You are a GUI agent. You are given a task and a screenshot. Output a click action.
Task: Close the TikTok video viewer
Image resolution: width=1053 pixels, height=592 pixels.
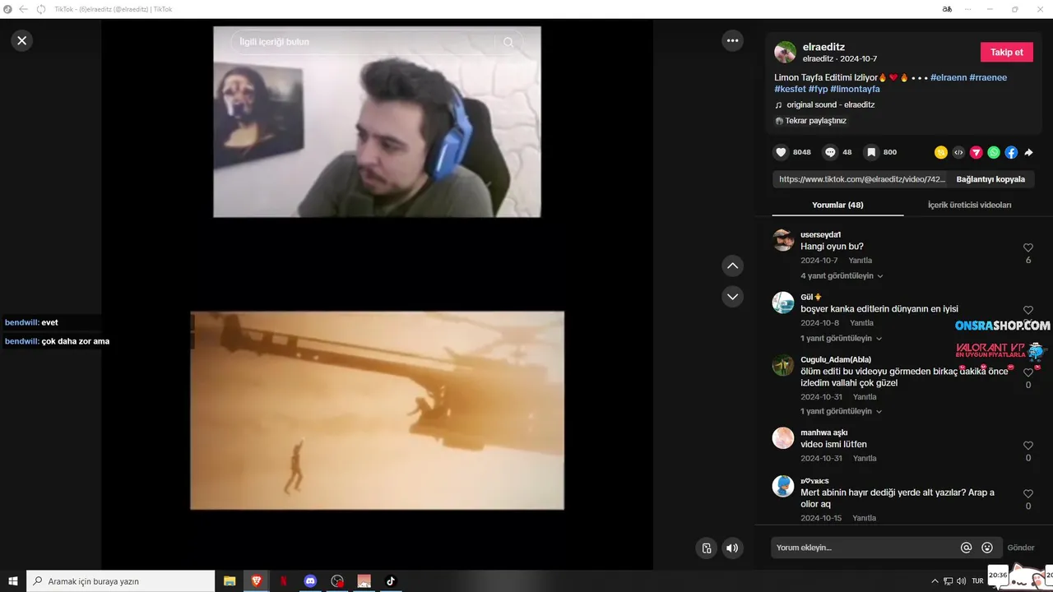[x=22, y=40]
